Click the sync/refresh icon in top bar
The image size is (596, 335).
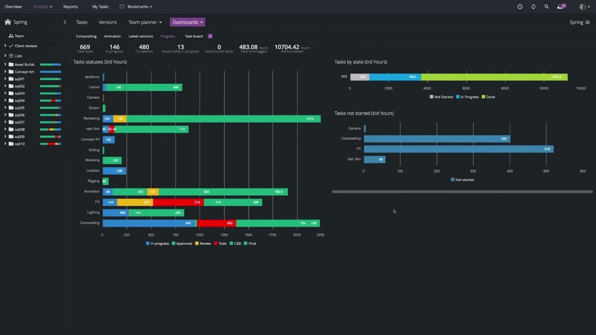coord(533,7)
